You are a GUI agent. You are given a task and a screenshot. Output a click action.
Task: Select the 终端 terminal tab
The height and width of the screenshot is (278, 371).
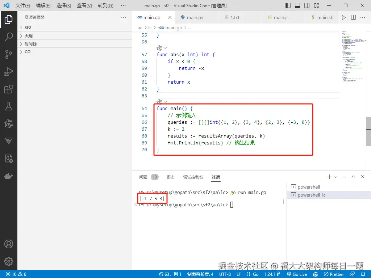point(216,177)
